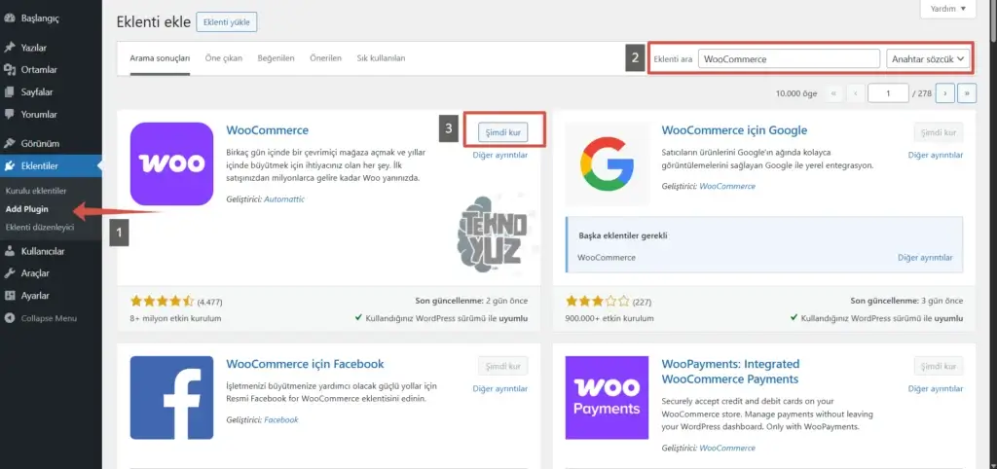Open the WooCommerce plugin title link

click(267, 130)
